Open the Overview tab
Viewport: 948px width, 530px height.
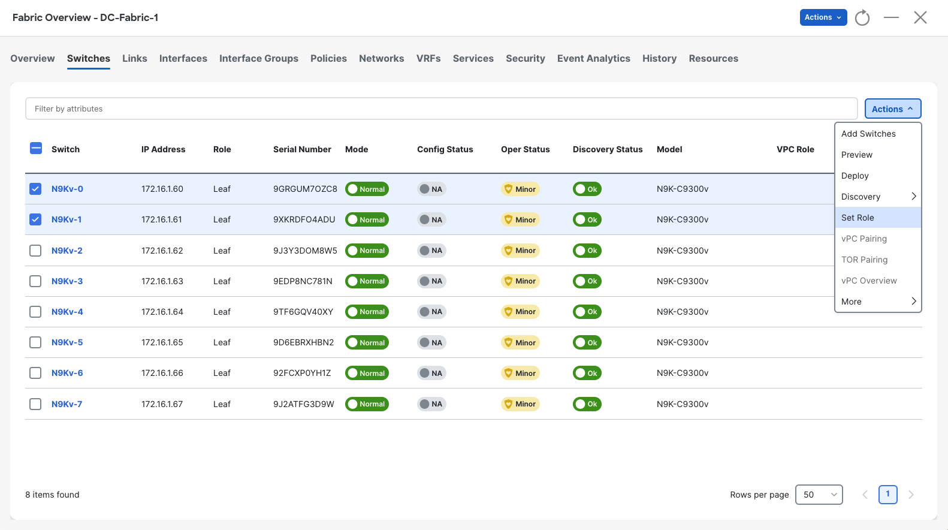32,58
